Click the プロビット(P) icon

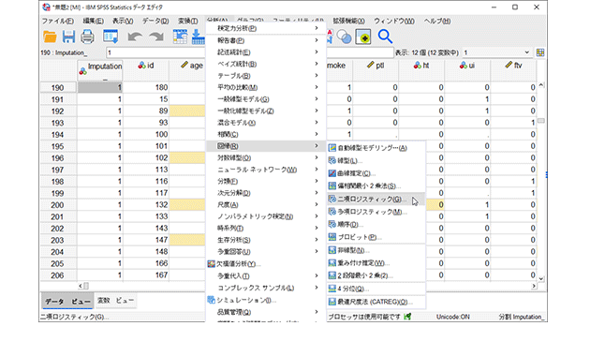(332, 237)
